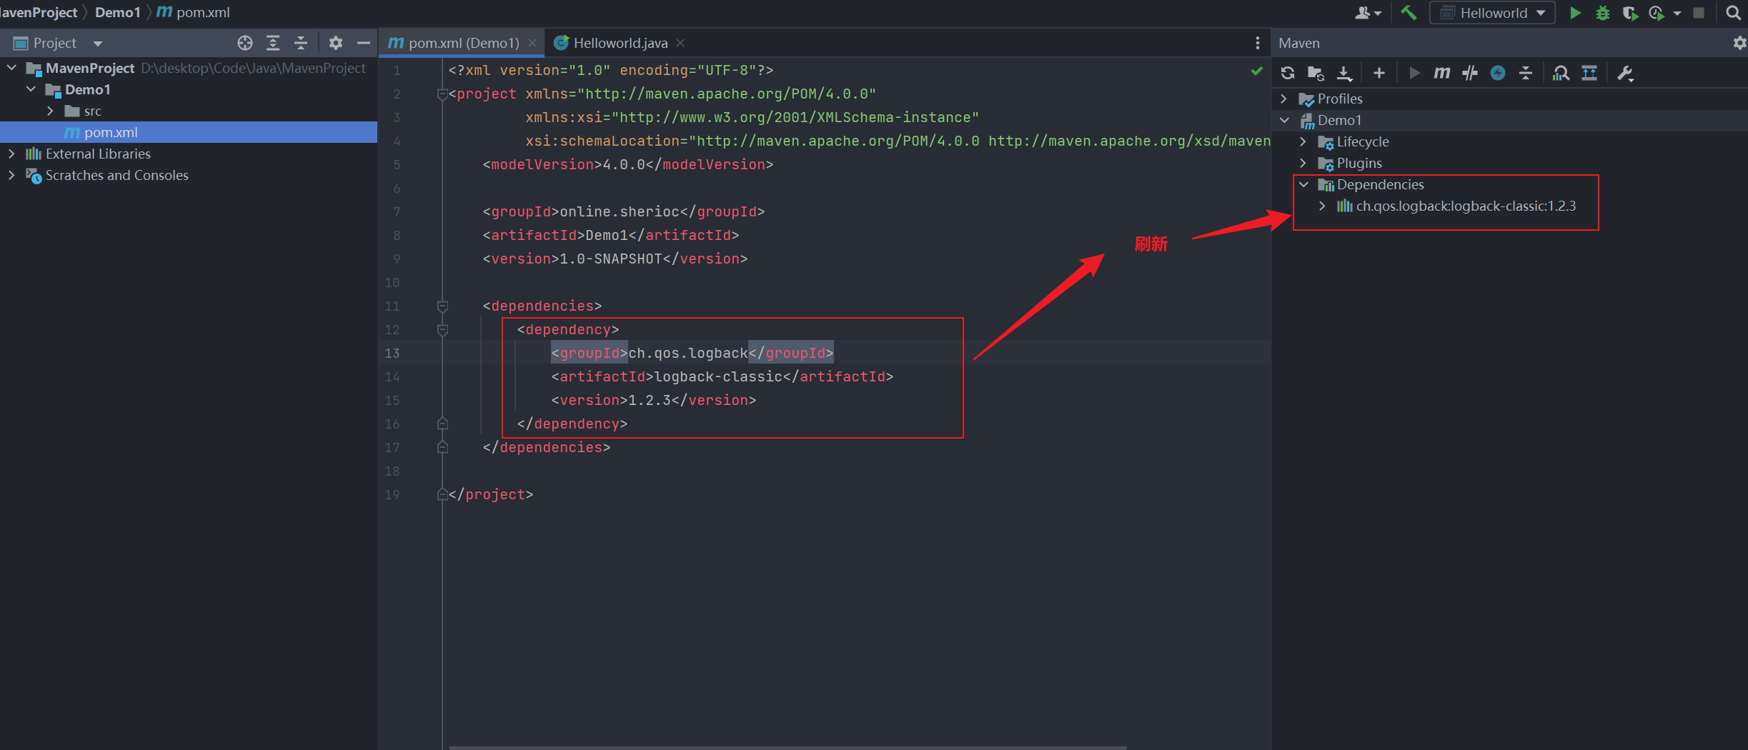Run the Maven build
This screenshot has width=1748, height=750.
[1414, 73]
